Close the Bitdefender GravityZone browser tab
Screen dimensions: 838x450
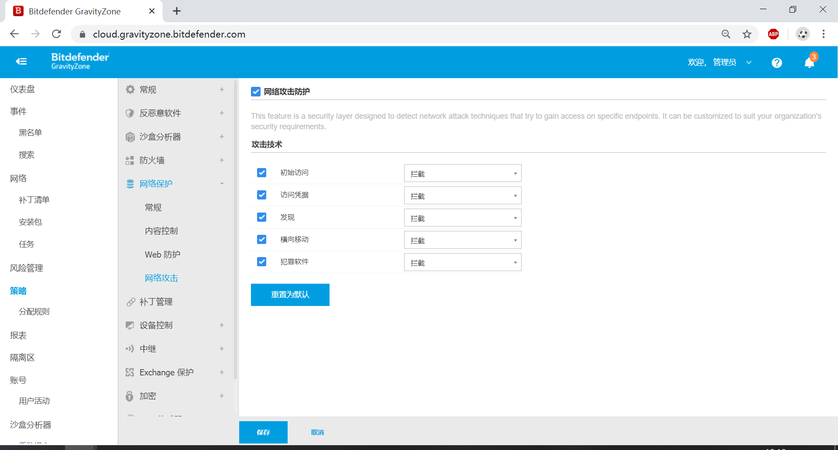(152, 11)
